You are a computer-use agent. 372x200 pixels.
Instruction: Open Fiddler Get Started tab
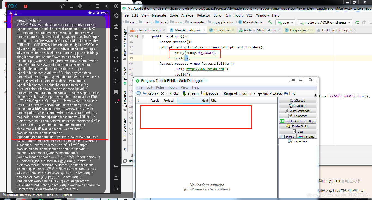click(297, 100)
